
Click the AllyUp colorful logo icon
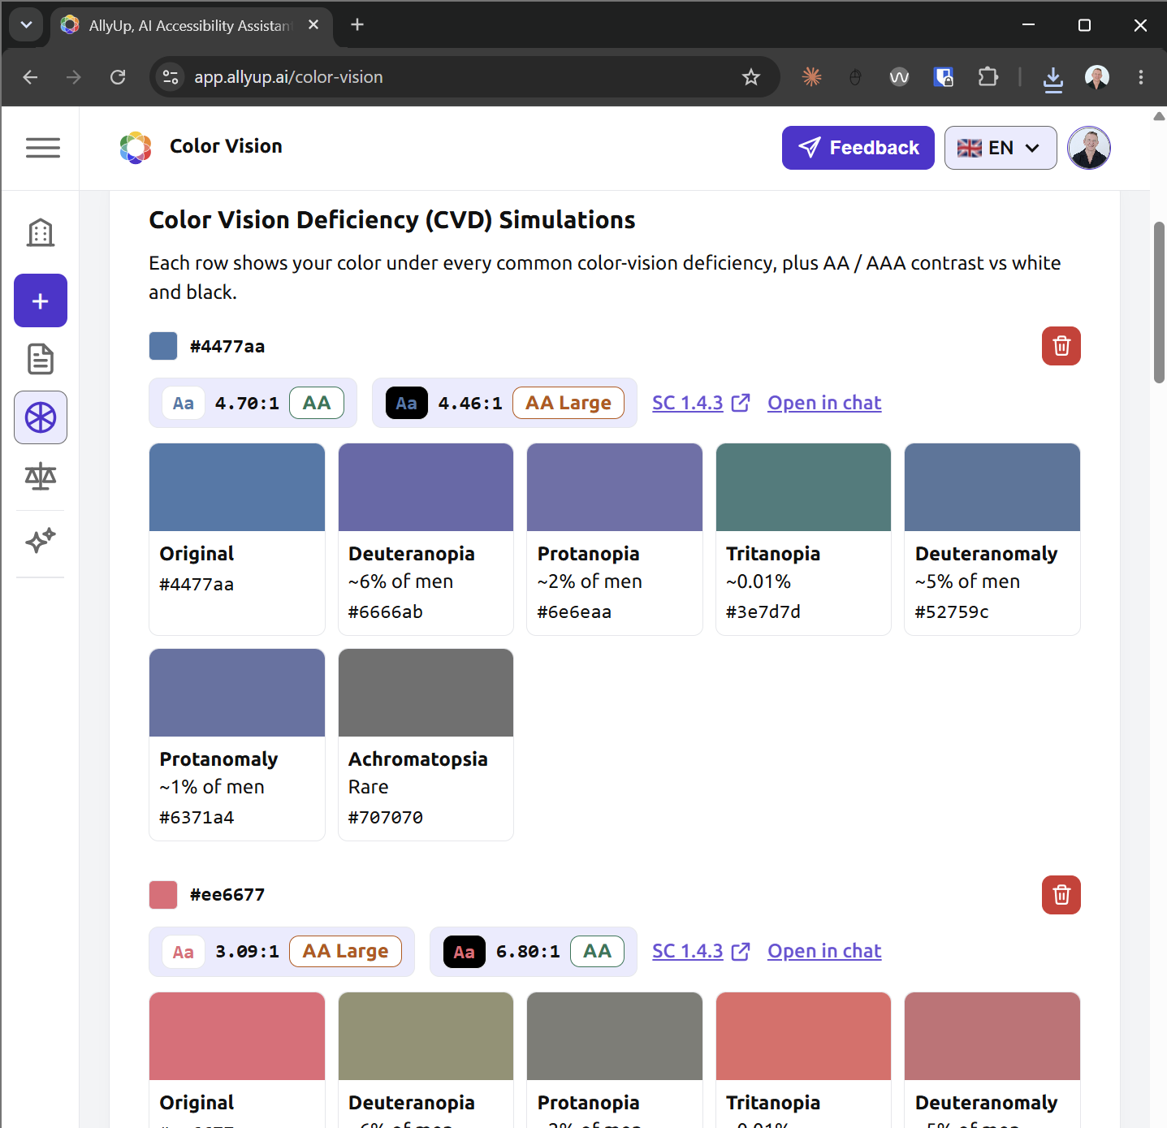pyautogui.click(x=136, y=147)
